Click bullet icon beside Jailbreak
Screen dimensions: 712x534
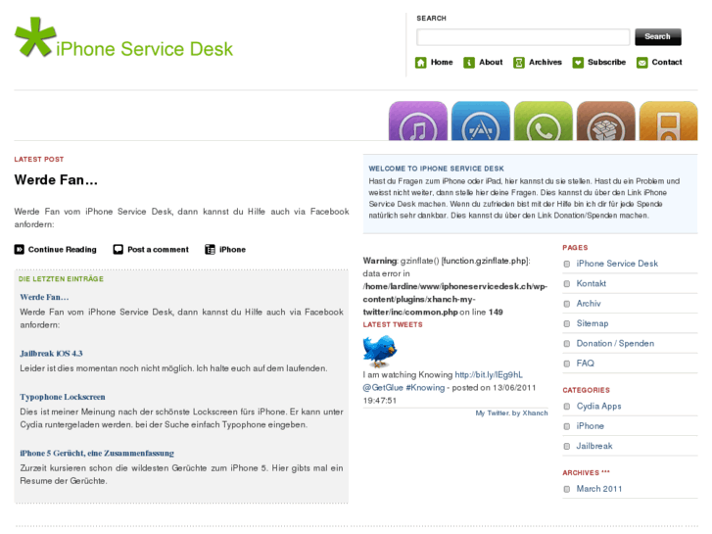point(567,447)
